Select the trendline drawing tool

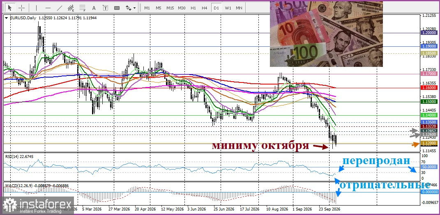pyautogui.click(x=60, y=8)
